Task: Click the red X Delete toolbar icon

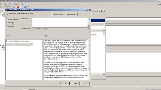Action: [18, 7]
